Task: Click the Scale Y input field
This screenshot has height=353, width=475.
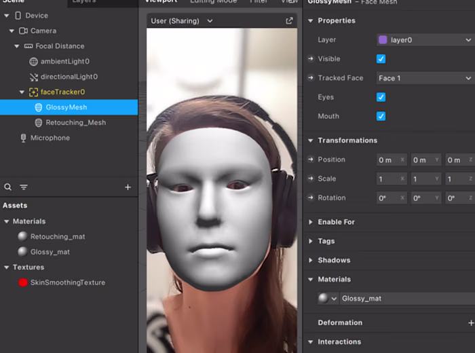Action: pos(426,179)
